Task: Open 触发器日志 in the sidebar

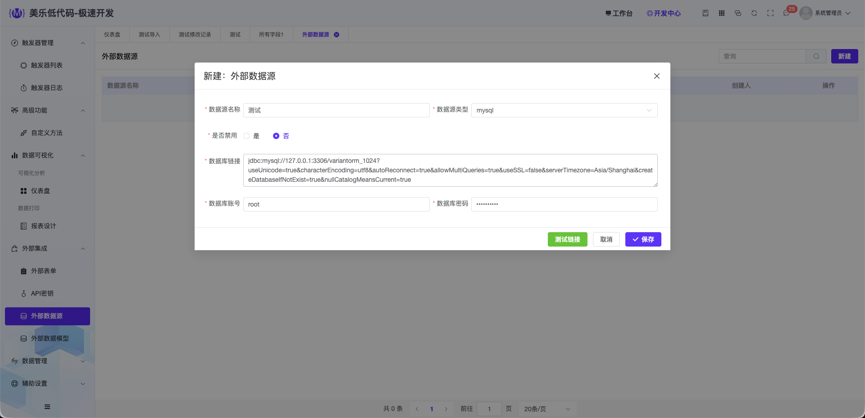Action: (47, 88)
